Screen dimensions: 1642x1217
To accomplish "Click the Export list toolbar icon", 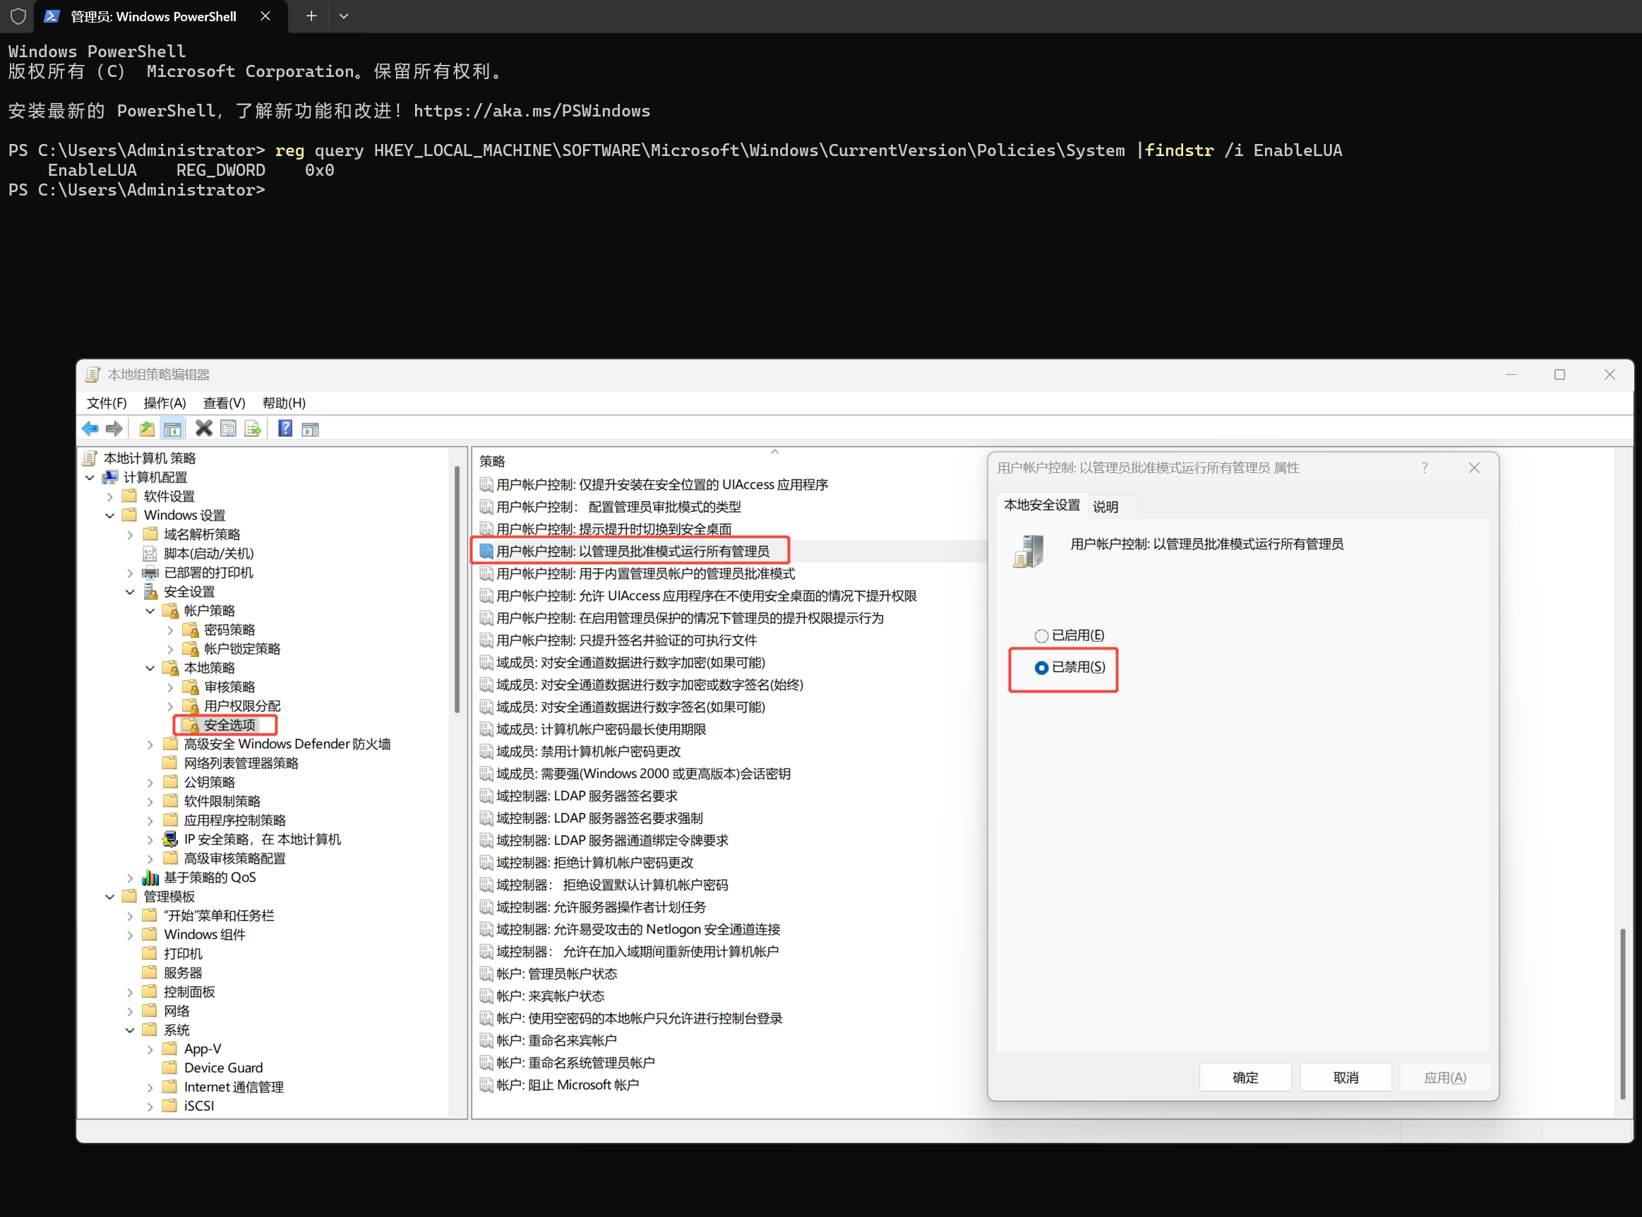I will pyautogui.click(x=253, y=428).
